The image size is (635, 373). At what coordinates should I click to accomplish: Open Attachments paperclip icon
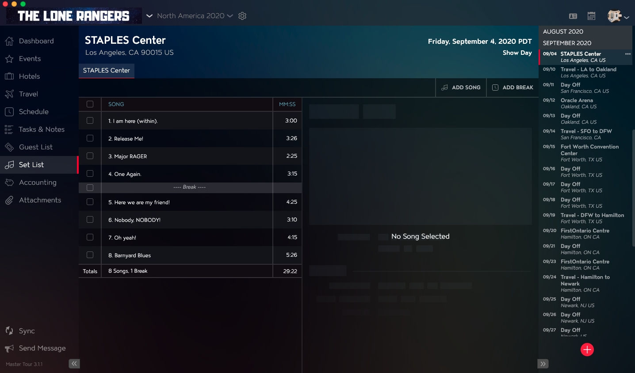[x=9, y=200]
